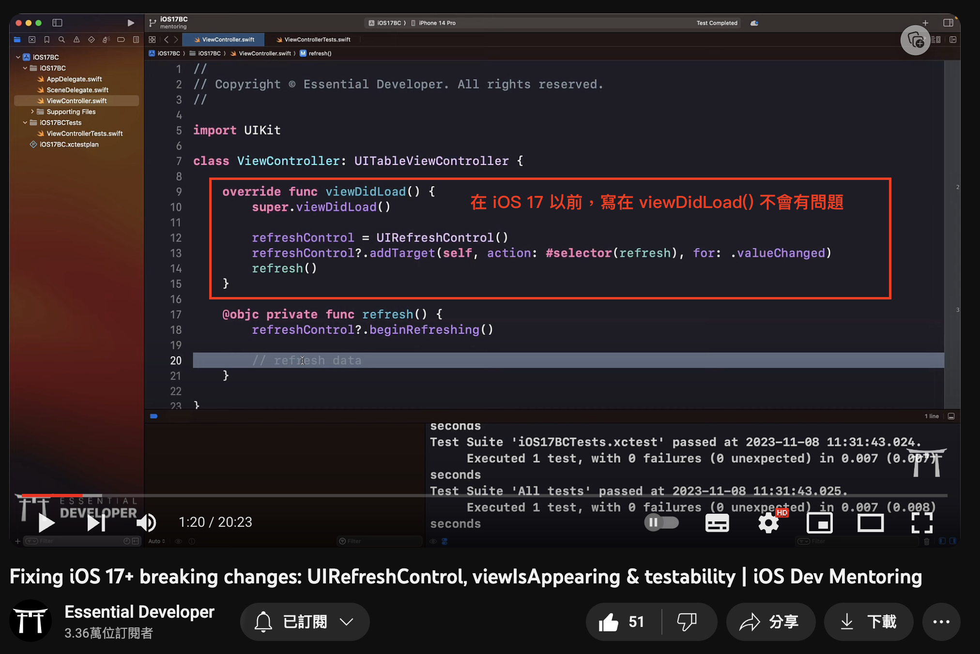
Task: Toggle the Xcode inspector panel
Action: pos(948,23)
